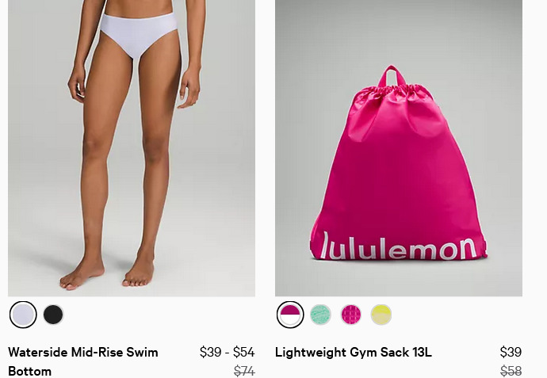This screenshot has width=547, height=378.
Task: Choose the black swim bottom color
Action: point(53,315)
